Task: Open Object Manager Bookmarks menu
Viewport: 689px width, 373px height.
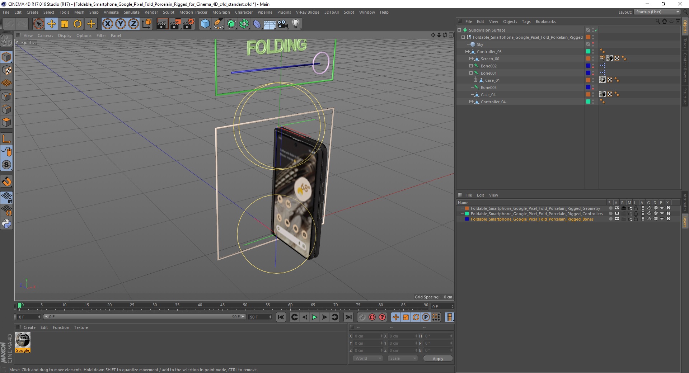Action: click(x=545, y=22)
